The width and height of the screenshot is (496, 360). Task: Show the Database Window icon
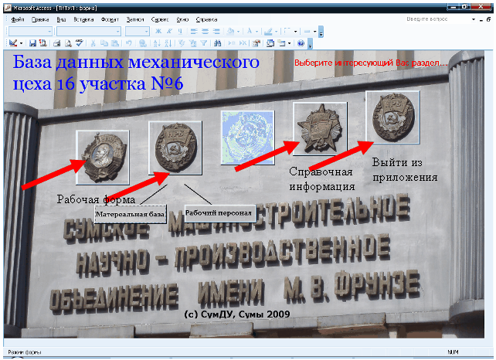270,43
